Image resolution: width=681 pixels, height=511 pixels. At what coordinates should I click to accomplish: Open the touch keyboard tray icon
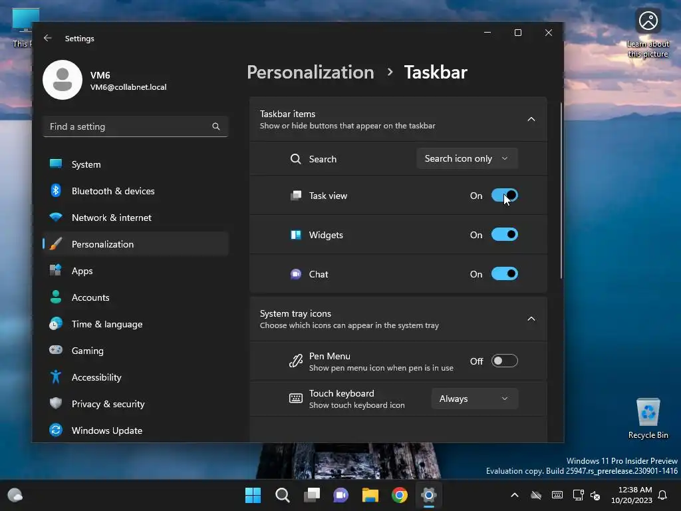tap(557, 495)
